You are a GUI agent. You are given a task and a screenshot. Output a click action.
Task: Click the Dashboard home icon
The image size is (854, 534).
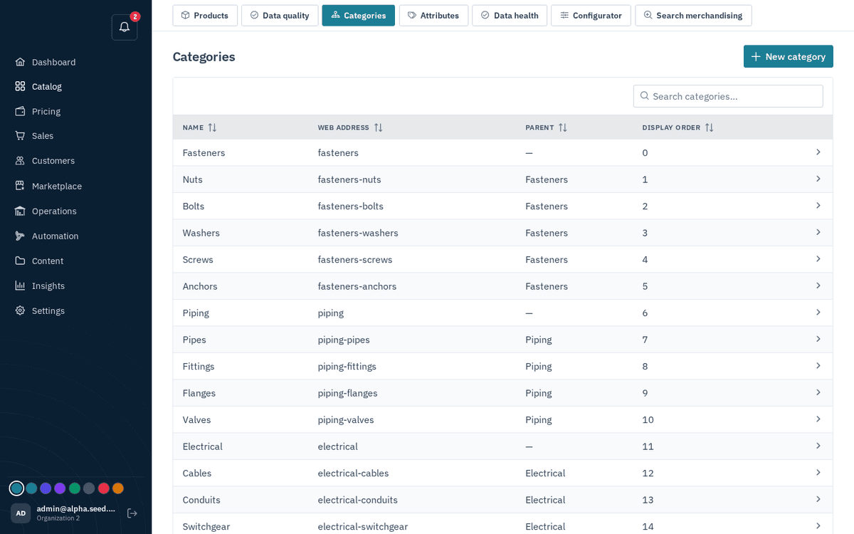pos(20,62)
